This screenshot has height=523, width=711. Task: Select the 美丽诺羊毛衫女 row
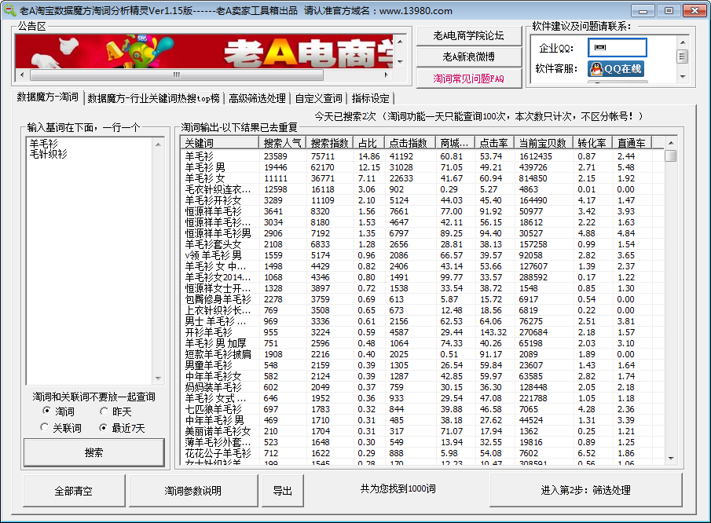[422, 431]
